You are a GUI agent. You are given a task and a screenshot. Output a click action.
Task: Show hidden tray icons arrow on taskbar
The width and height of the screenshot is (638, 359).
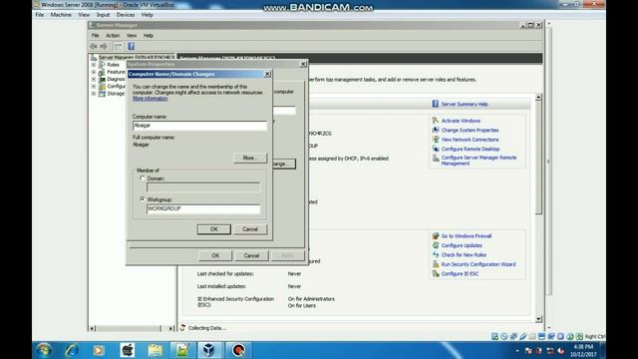[x=517, y=351]
